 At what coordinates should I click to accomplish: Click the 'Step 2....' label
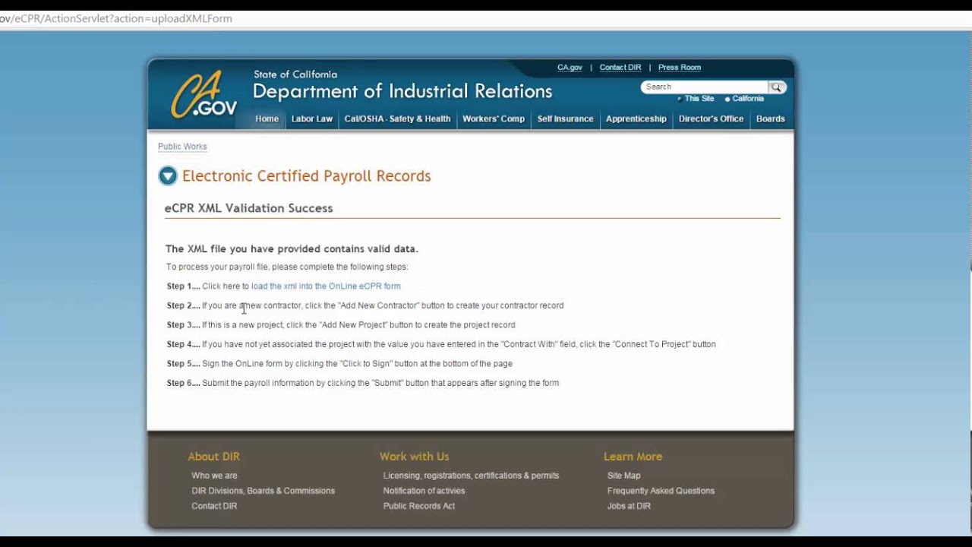point(183,305)
